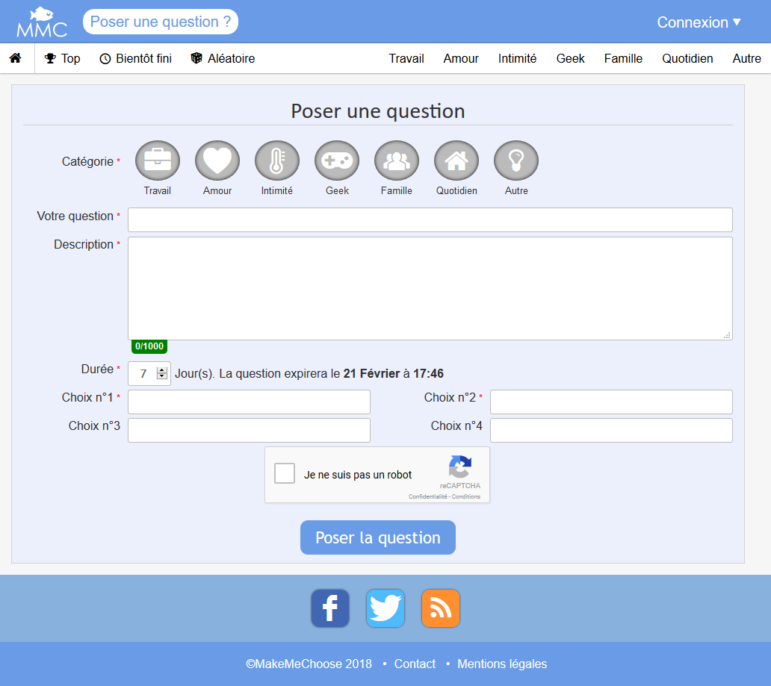Viewport: 771px width, 686px height.
Task: Open reCAPTCHA Confidentialité link
Action: [428, 496]
